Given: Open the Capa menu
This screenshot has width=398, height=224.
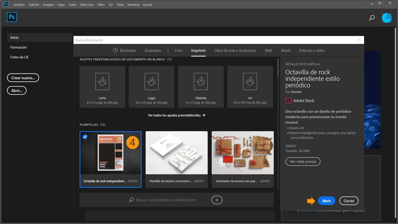Looking at the screenshot, I should (x=61, y=5).
